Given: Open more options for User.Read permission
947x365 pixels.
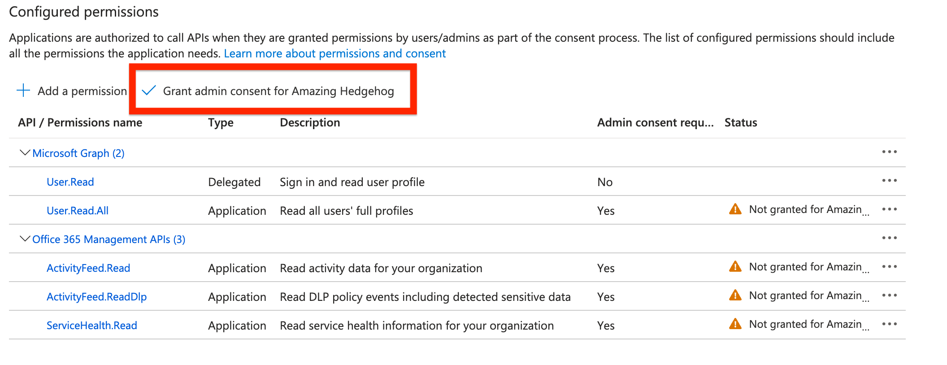Looking at the screenshot, I should [889, 181].
